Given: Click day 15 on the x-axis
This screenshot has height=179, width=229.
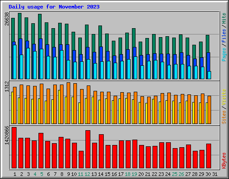Looking at the screenshot, I should 107,174.
